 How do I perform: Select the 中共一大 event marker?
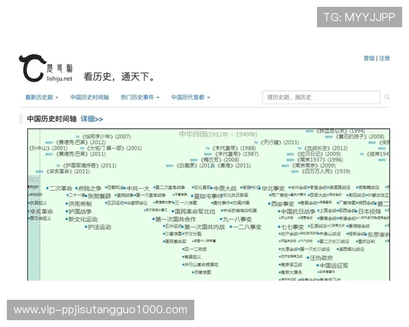point(138,188)
